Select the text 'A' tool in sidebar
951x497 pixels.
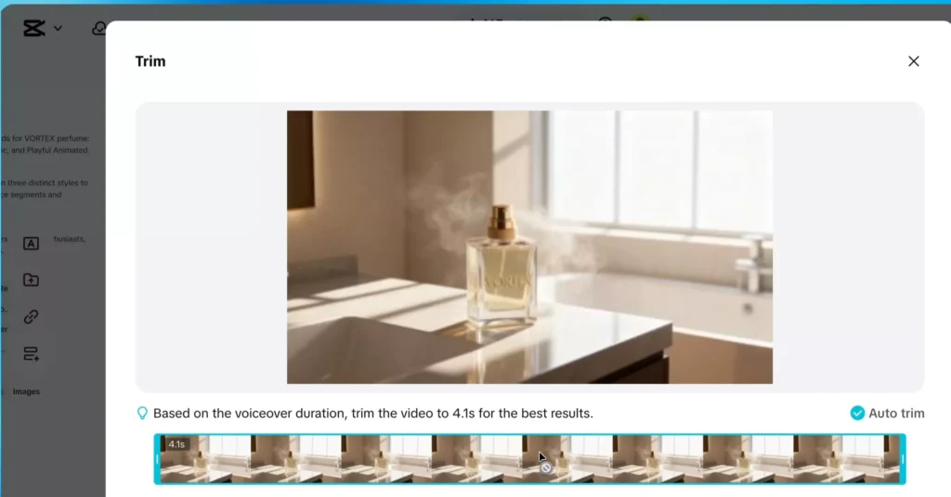[x=31, y=244]
